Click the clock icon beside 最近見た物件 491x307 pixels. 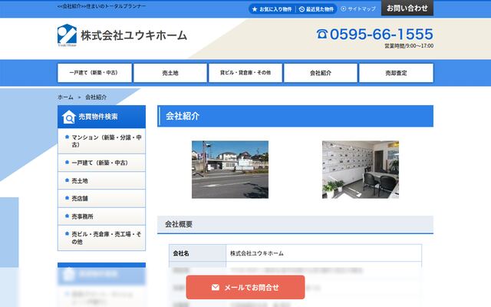[302, 9]
